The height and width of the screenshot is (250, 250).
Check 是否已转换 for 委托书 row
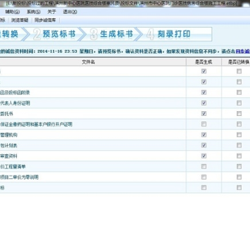tap(239, 114)
